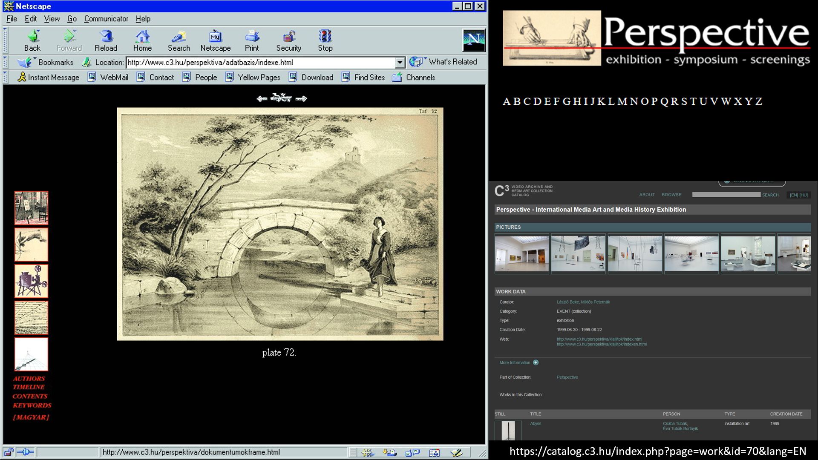Open the Communicator menu

(x=106, y=19)
